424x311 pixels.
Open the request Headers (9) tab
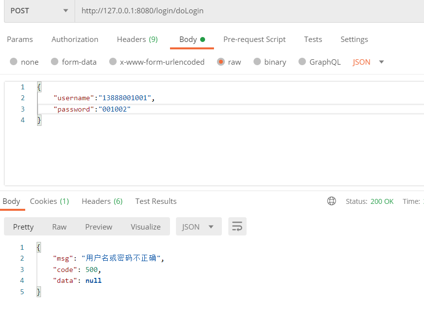click(137, 39)
